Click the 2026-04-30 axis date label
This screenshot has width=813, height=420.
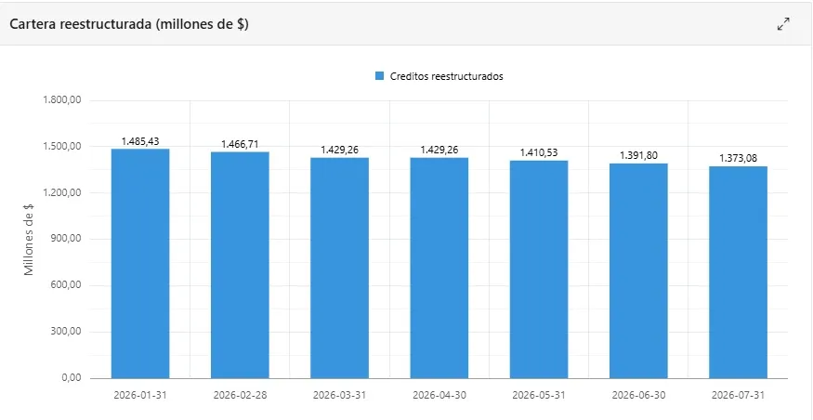[439, 395]
